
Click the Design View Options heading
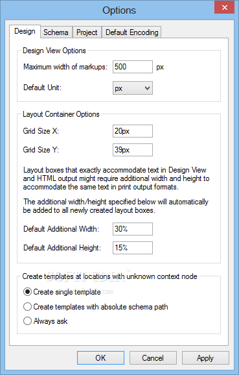pyautogui.click(x=54, y=51)
